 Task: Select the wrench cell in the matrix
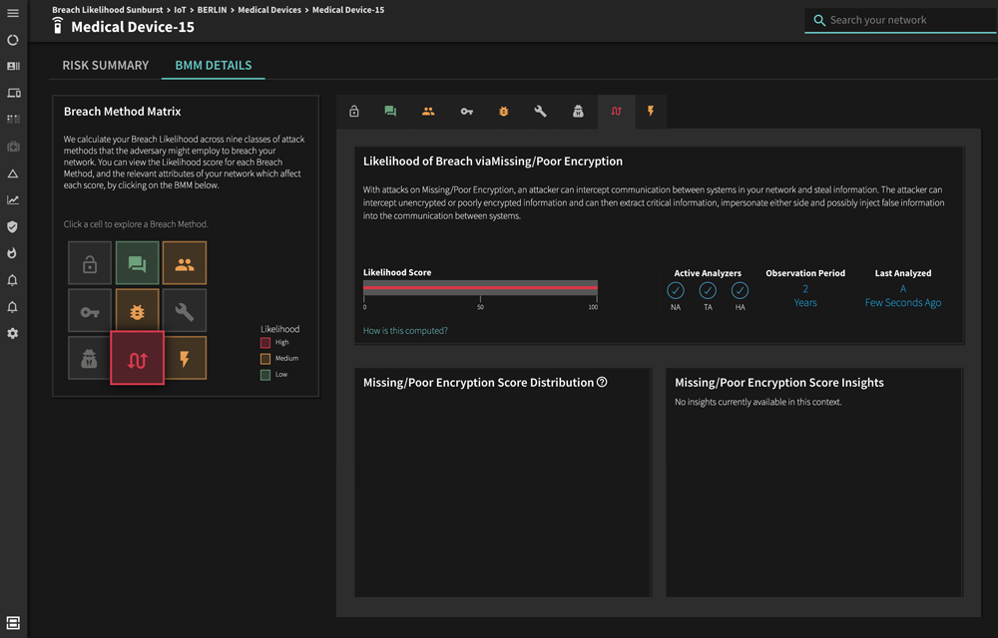tap(185, 311)
